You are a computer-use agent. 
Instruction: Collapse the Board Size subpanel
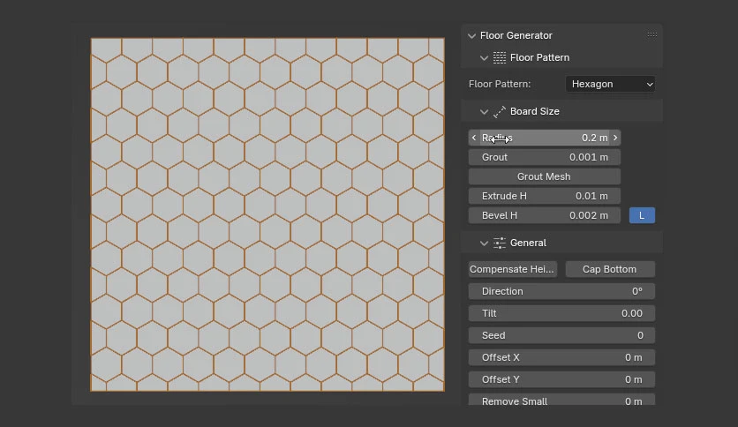coord(484,112)
